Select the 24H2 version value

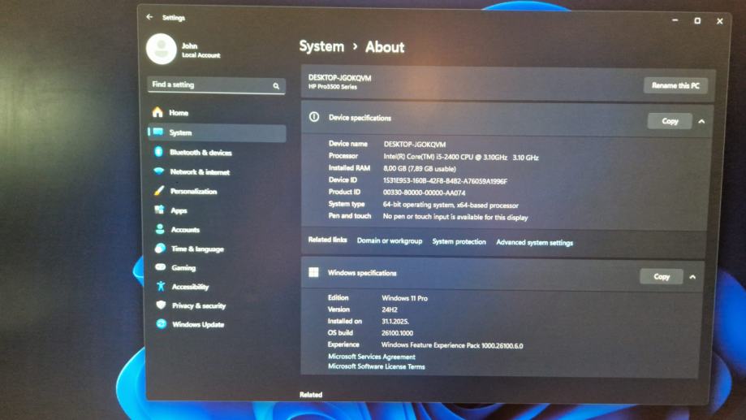point(389,310)
